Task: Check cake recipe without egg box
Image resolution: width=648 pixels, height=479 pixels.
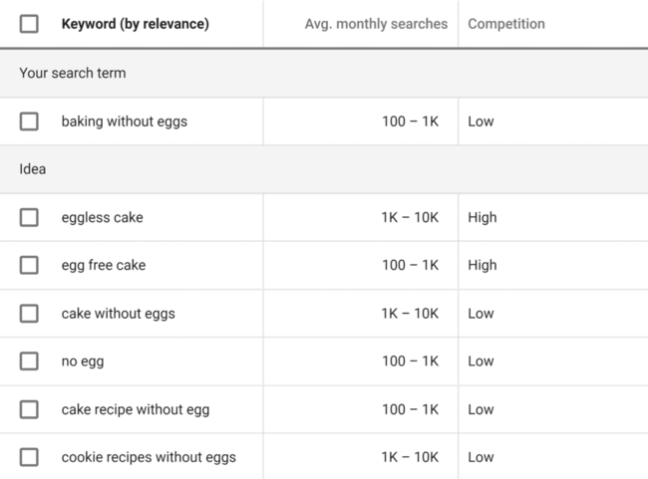Action: coord(29,409)
